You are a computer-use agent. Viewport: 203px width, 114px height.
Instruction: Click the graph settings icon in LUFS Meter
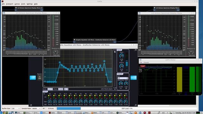tap(140, 70)
